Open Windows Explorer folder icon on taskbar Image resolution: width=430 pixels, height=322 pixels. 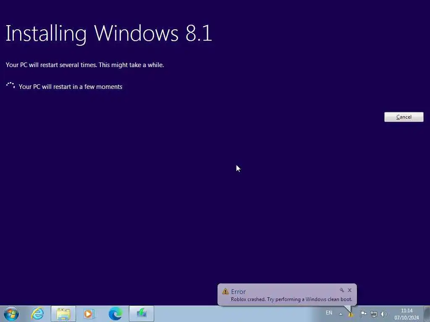[63, 314]
